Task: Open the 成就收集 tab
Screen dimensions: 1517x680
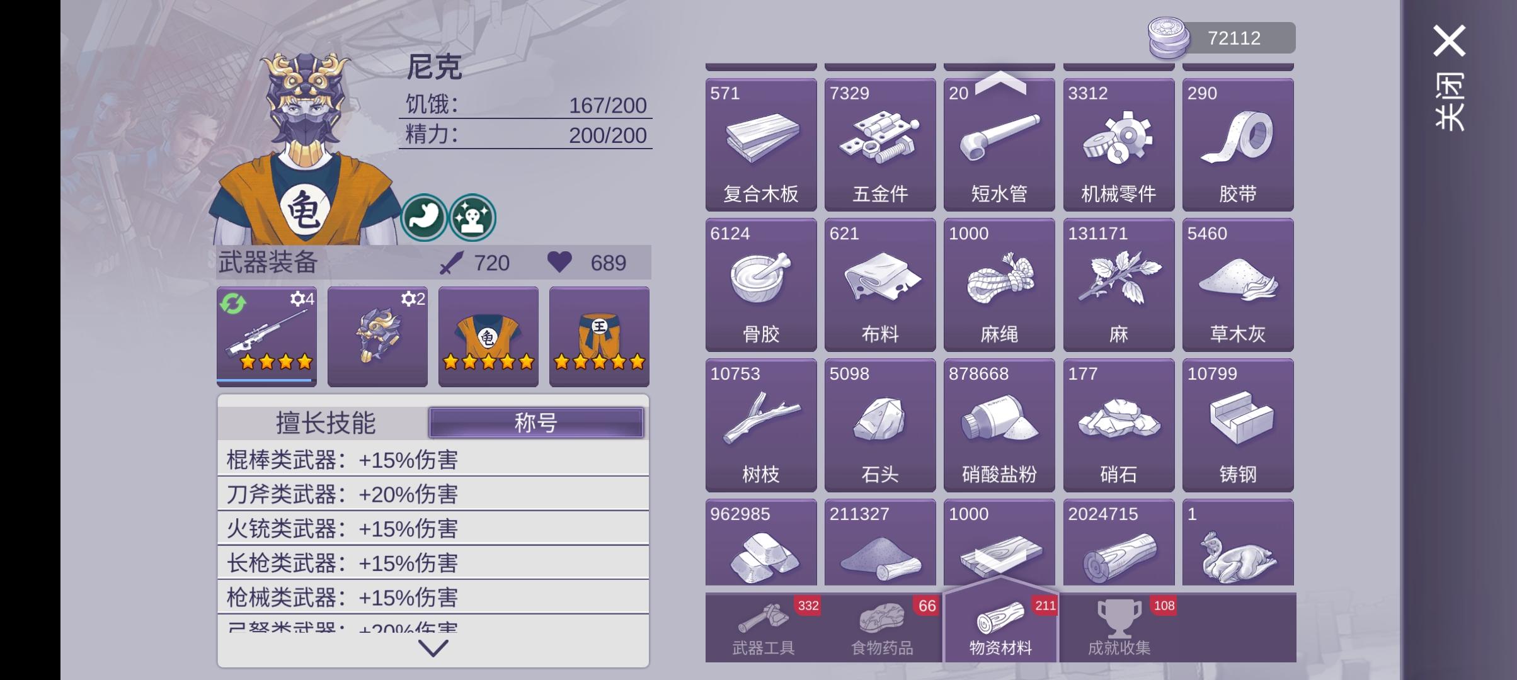Action: [x=1119, y=628]
